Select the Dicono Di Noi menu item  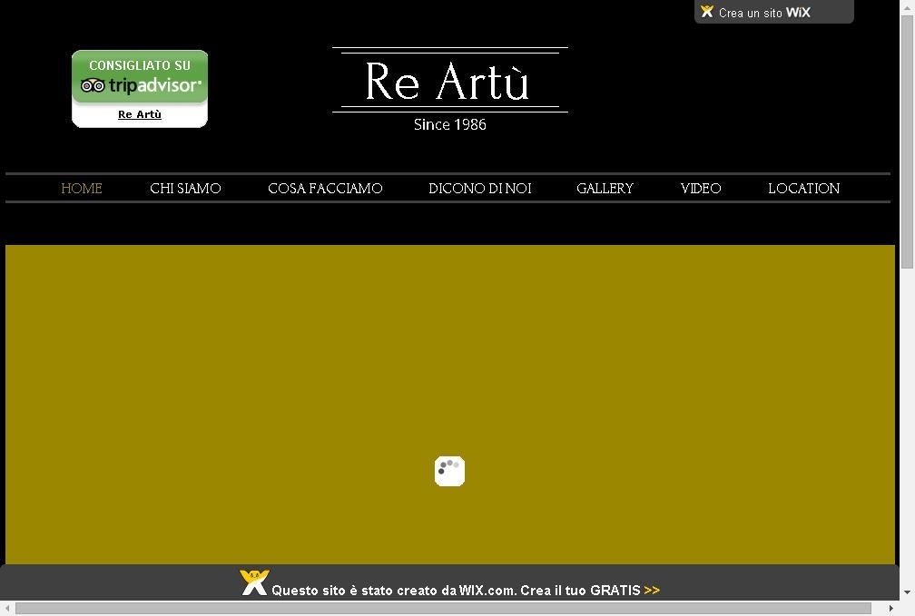tap(479, 189)
